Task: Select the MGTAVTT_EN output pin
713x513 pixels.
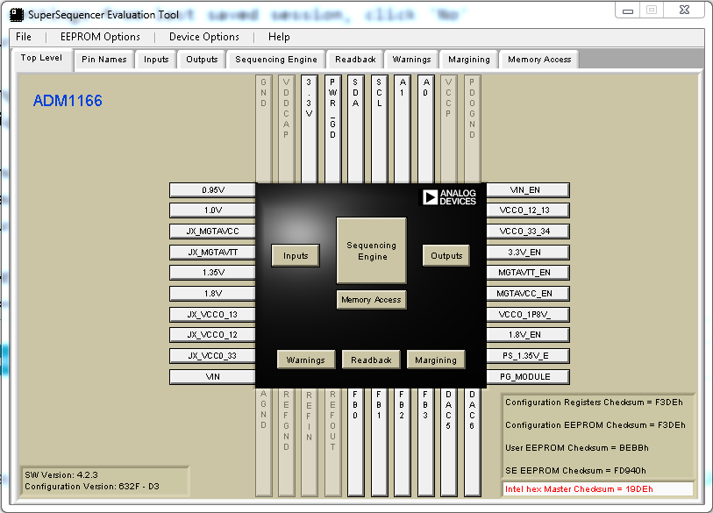Action: coord(527,273)
